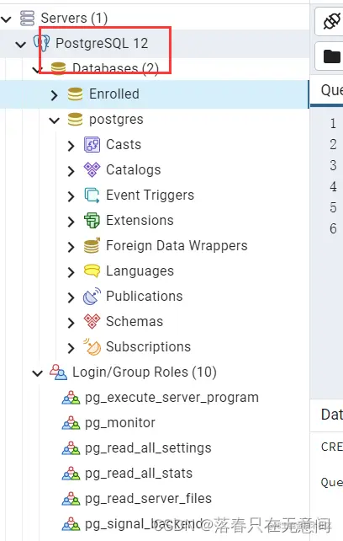This screenshot has width=343, height=541.
Task: Click the Event Triggers node icon
Action: click(x=92, y=196)
